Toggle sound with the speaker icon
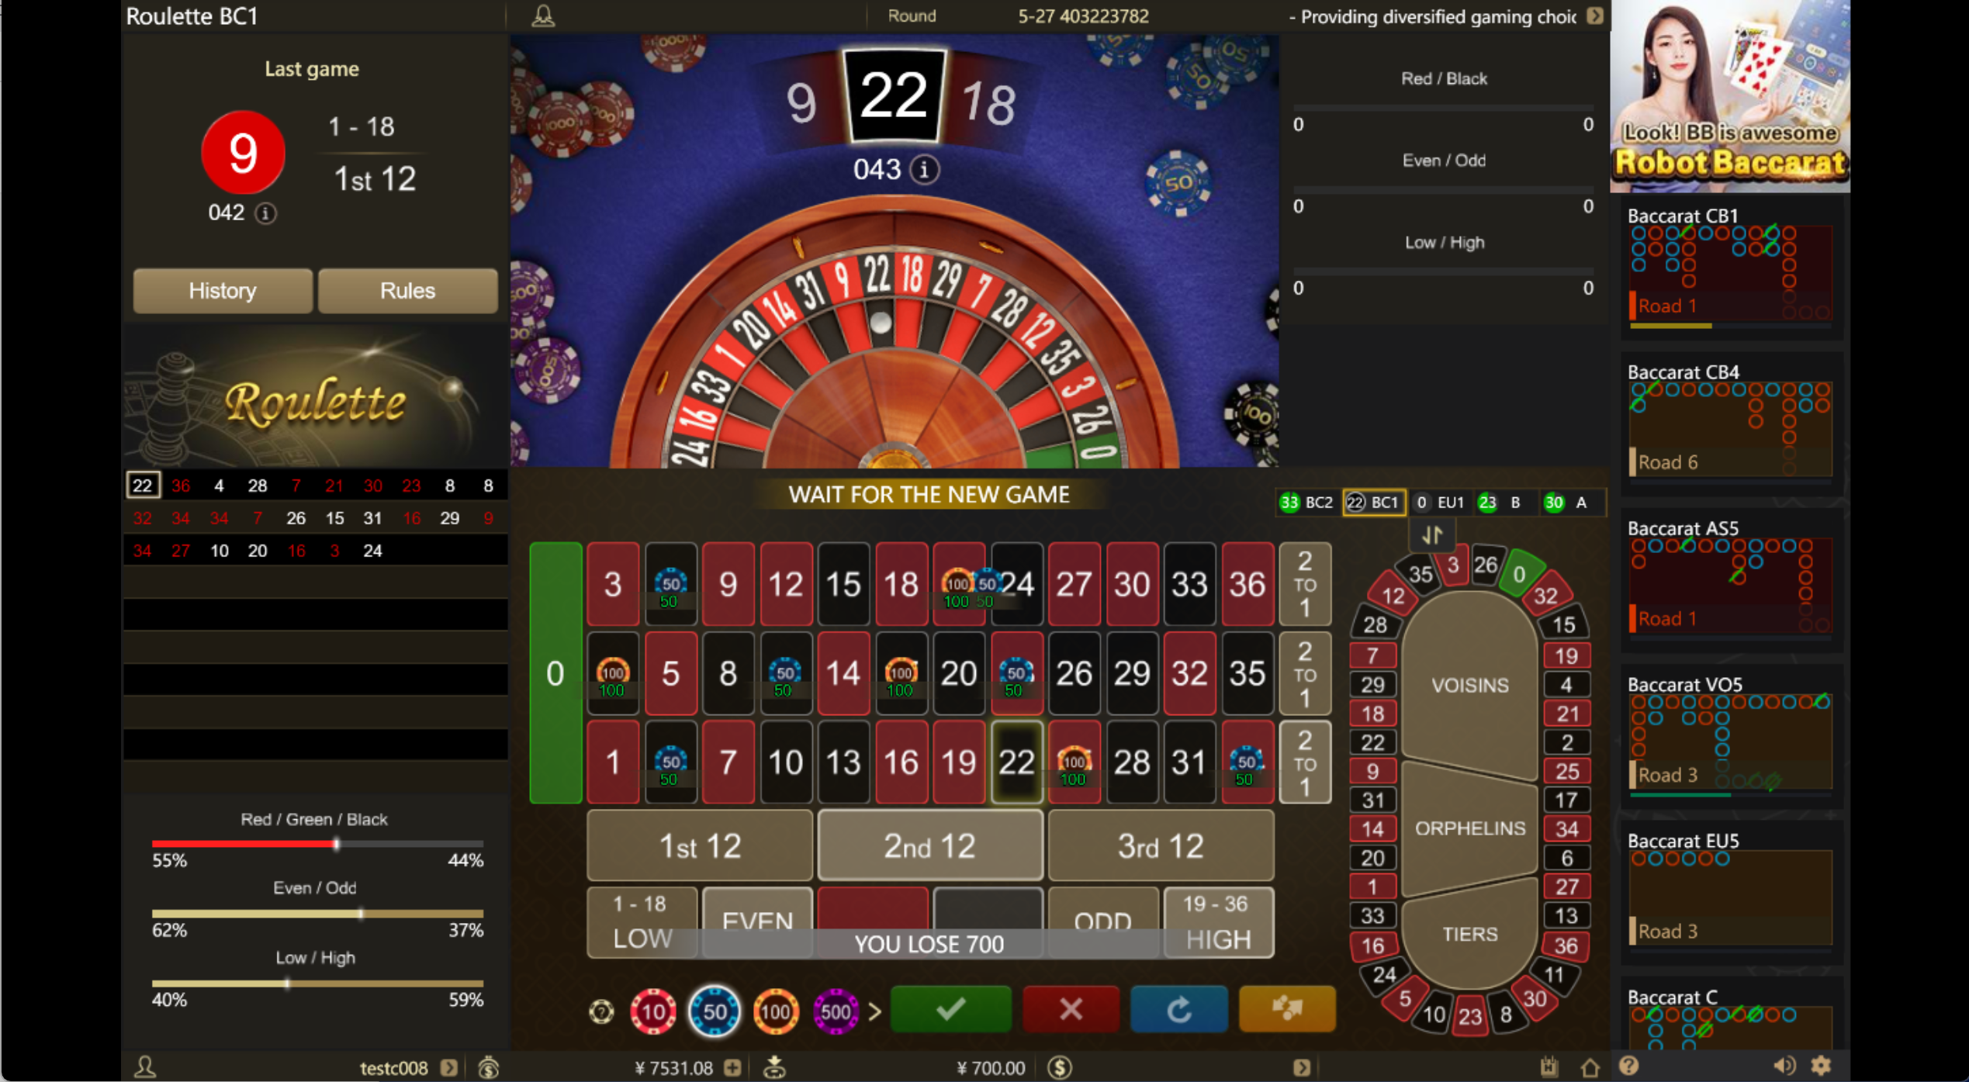 (1784, 1066)
